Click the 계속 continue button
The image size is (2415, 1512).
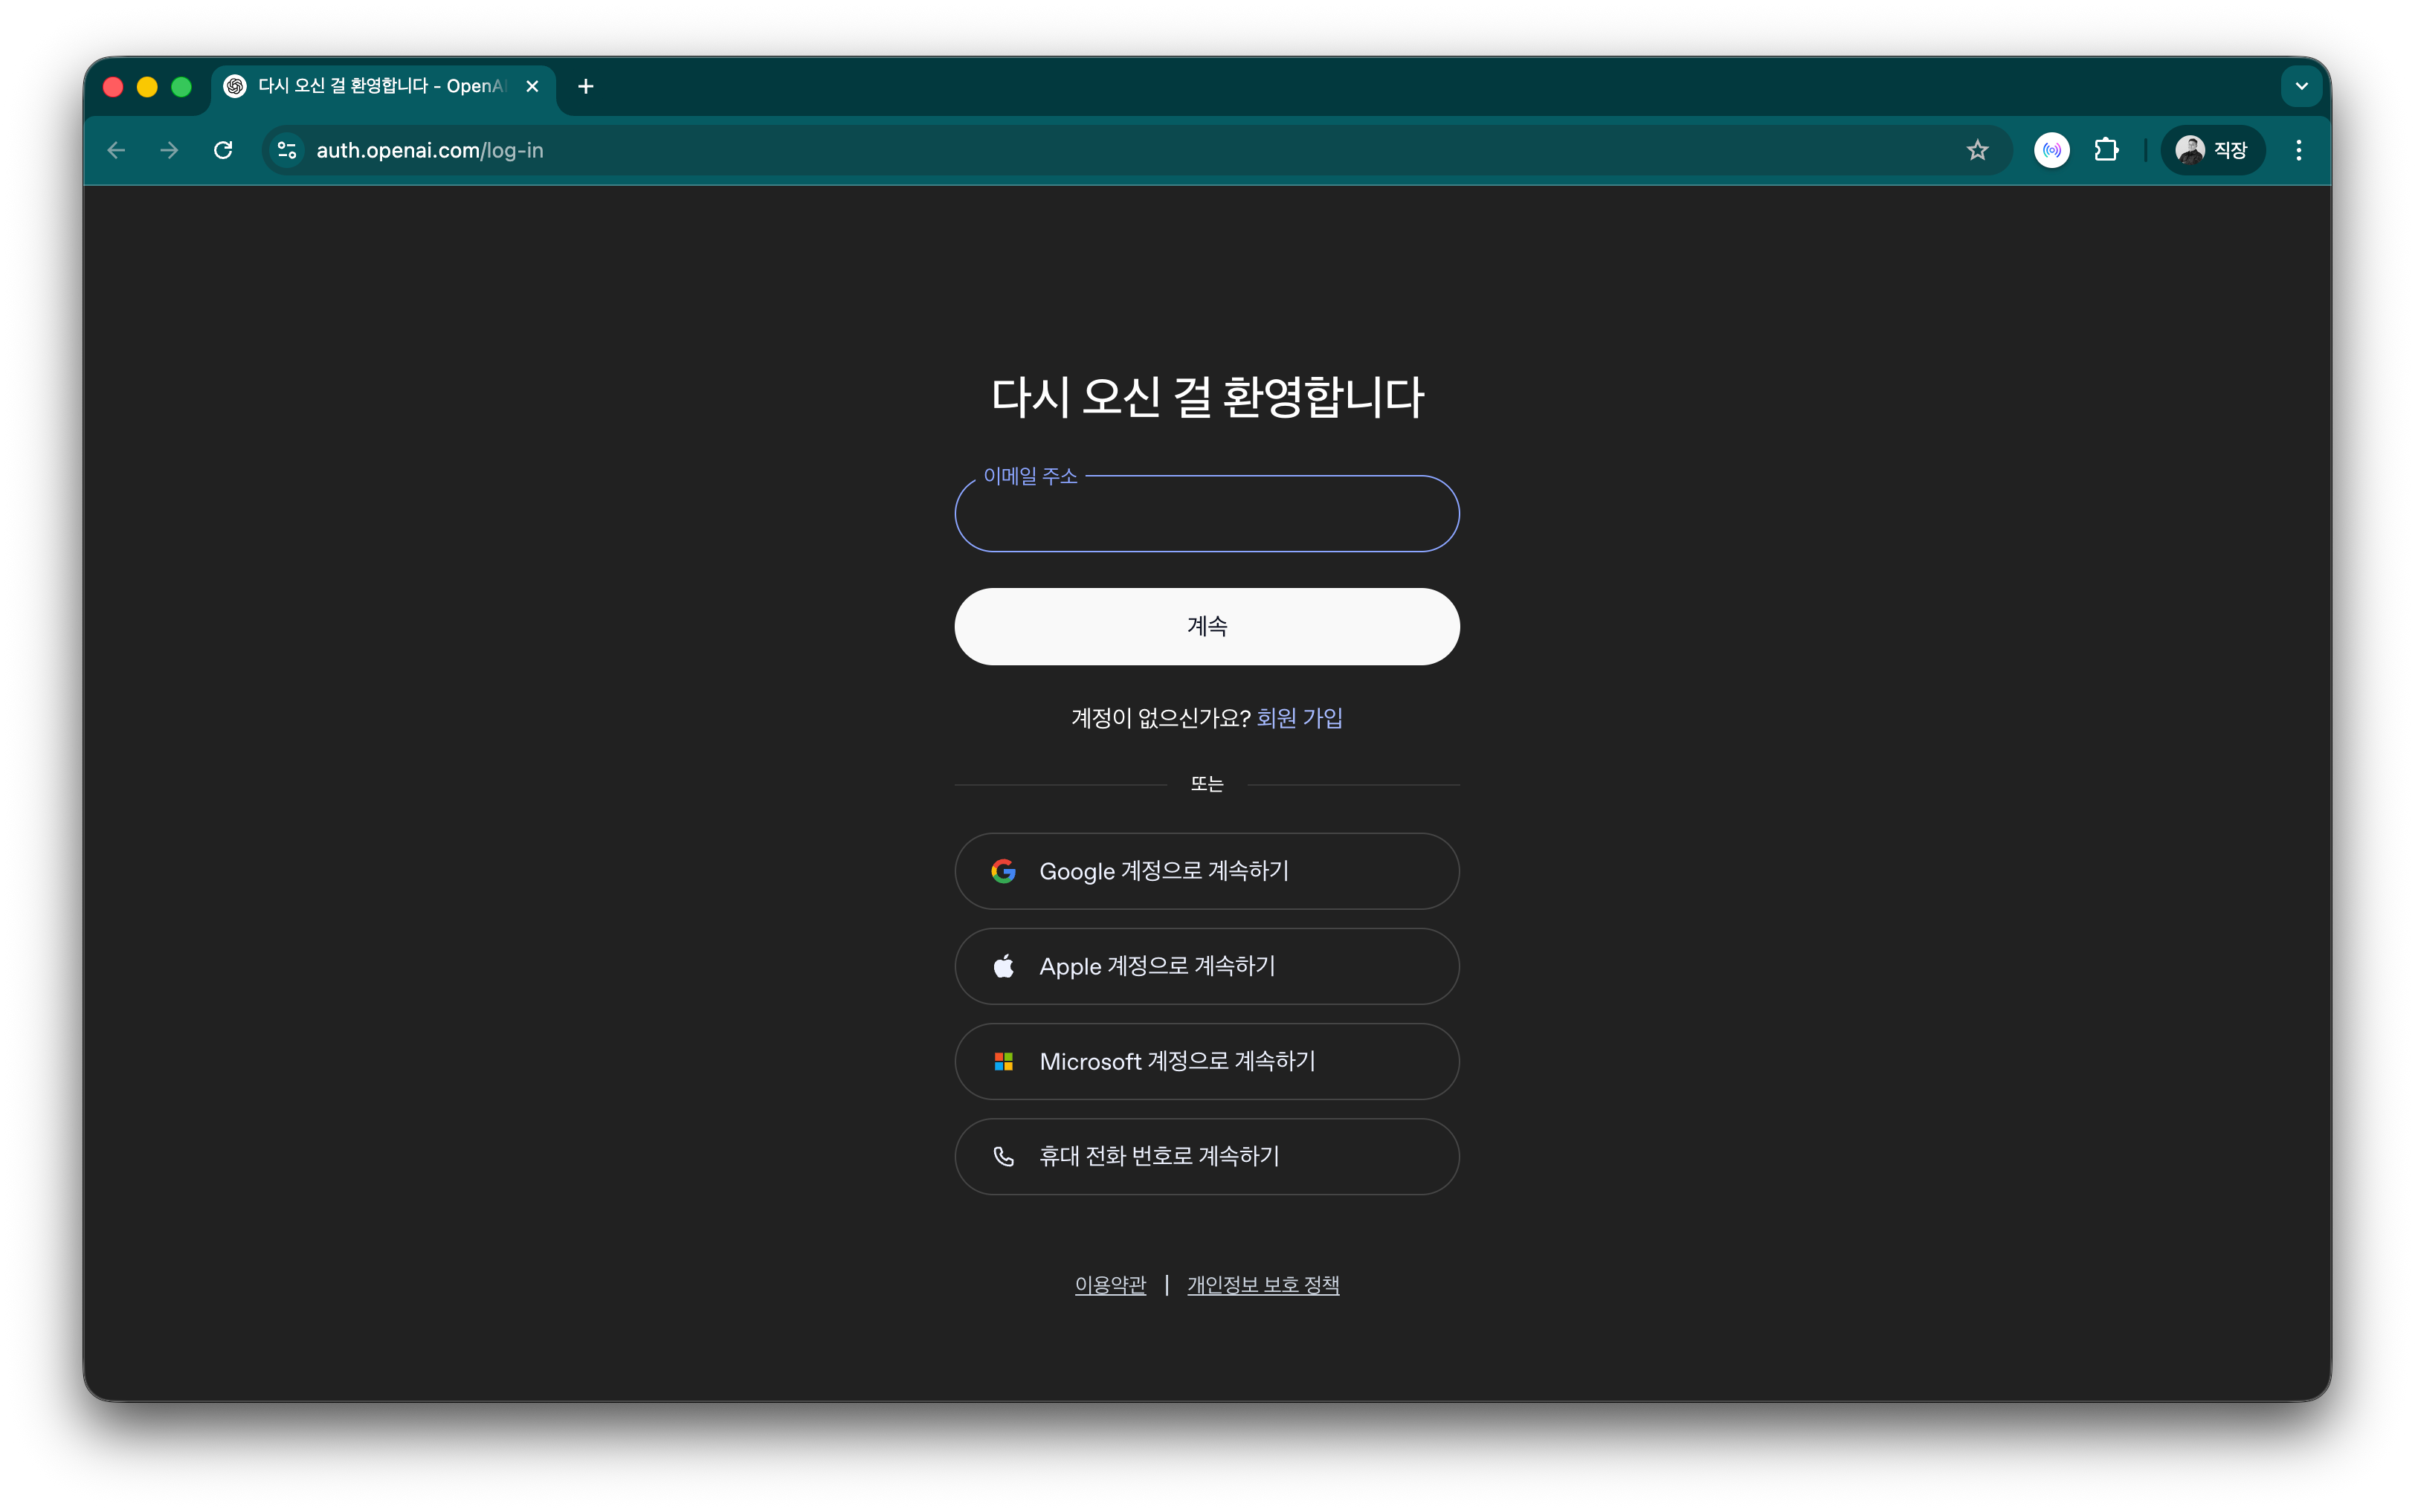pyautogui.click(x=1206, y=626)
